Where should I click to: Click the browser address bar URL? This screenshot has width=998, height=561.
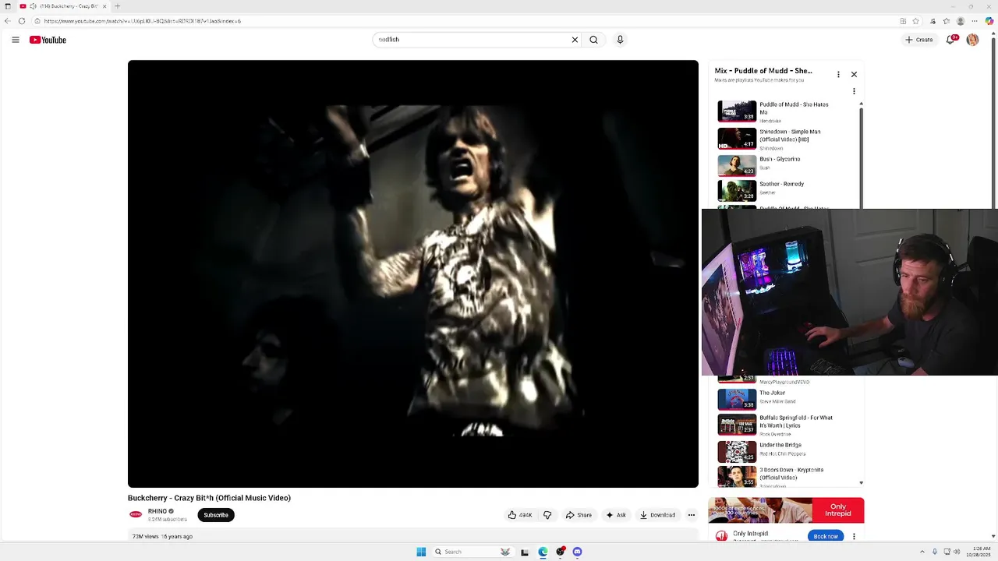pyautogui.click(x=143, y=21)
